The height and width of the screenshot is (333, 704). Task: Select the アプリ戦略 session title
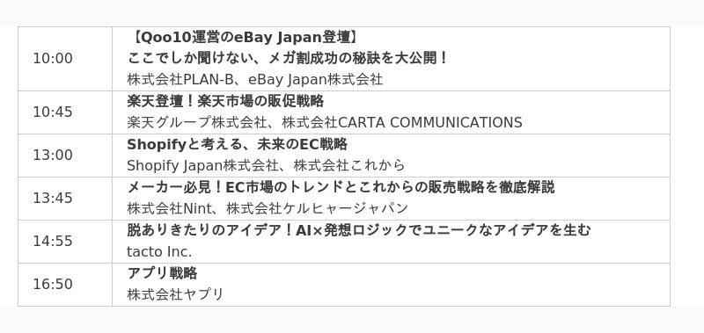point(162,273)
